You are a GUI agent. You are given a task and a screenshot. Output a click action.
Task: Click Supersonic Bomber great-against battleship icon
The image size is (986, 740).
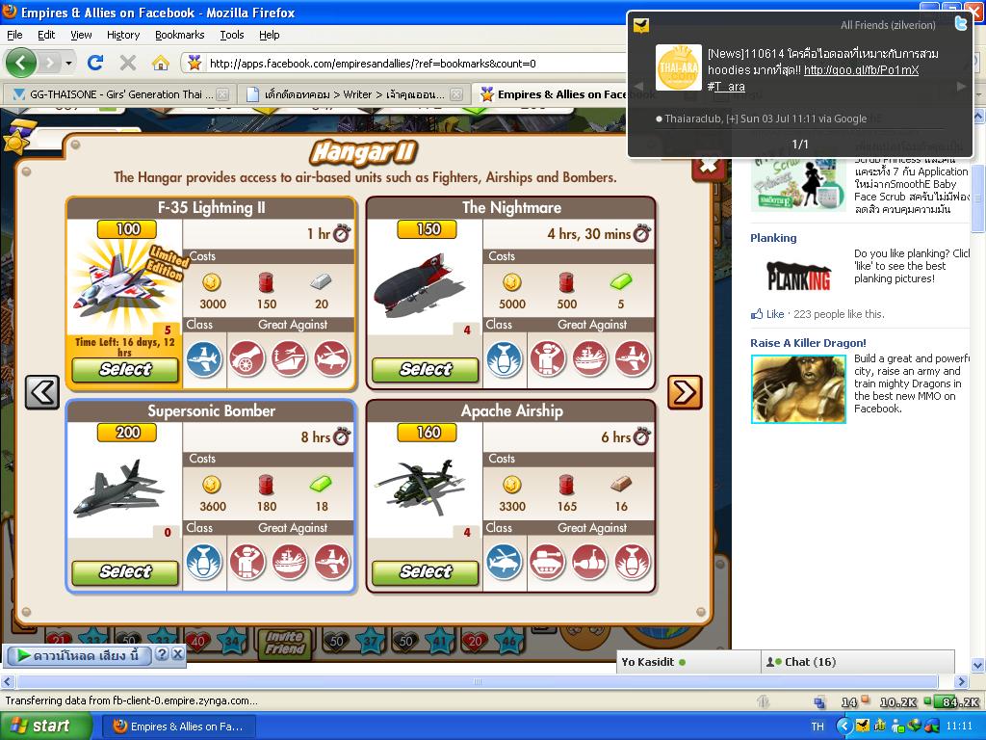pyautogui.click(x=289, y=562)
